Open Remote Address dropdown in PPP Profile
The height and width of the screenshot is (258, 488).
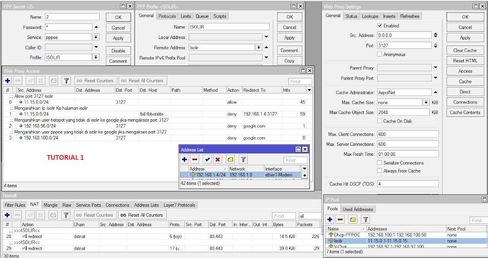pyautogui.click(x=259, y=48)
